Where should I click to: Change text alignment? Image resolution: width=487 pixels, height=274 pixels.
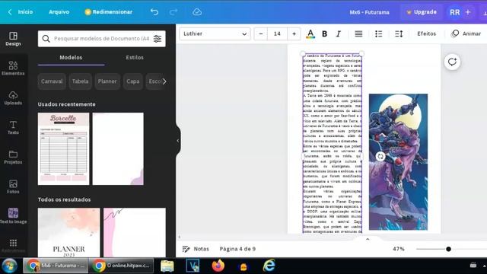point(358,33)
